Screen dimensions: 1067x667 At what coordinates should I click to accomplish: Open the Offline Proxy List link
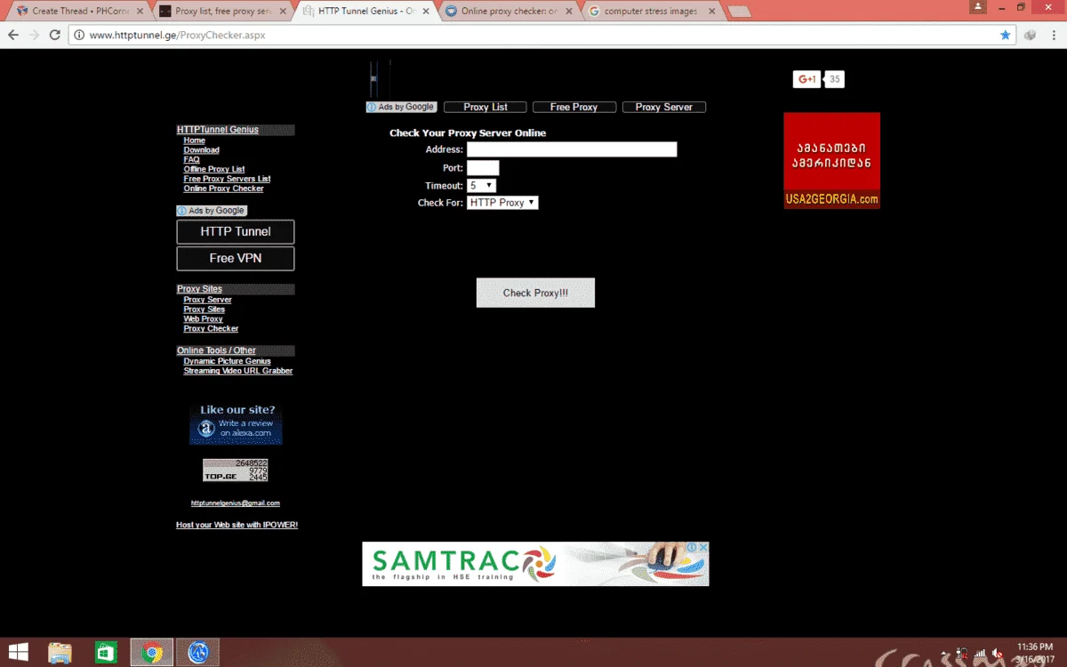214,169
